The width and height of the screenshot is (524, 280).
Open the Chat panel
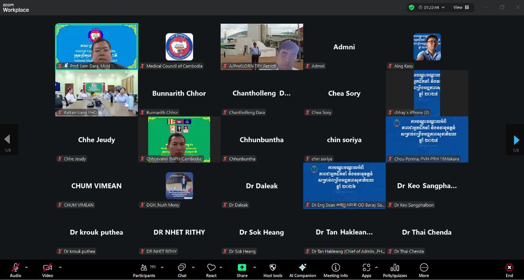(182, 270)
